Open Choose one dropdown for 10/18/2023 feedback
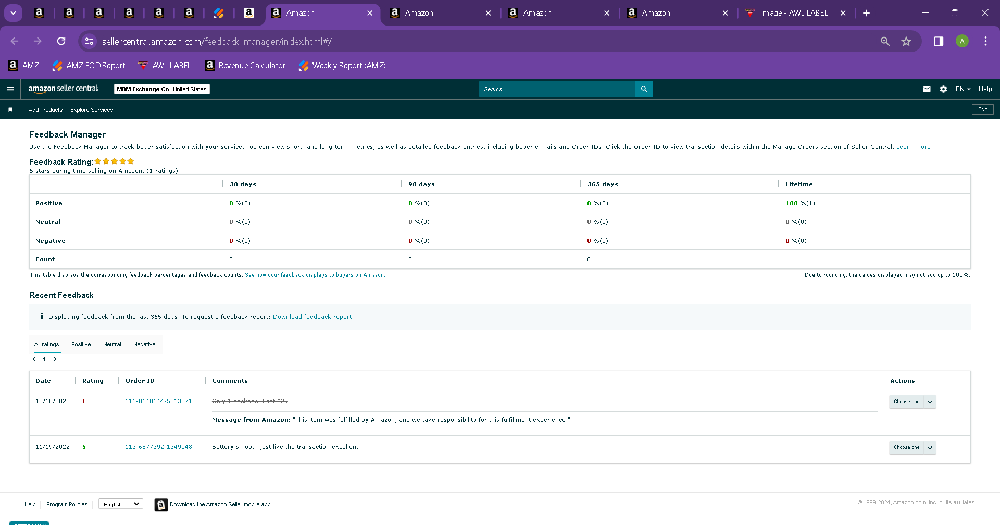This screenshot has width=1000, height=525. 913,402
